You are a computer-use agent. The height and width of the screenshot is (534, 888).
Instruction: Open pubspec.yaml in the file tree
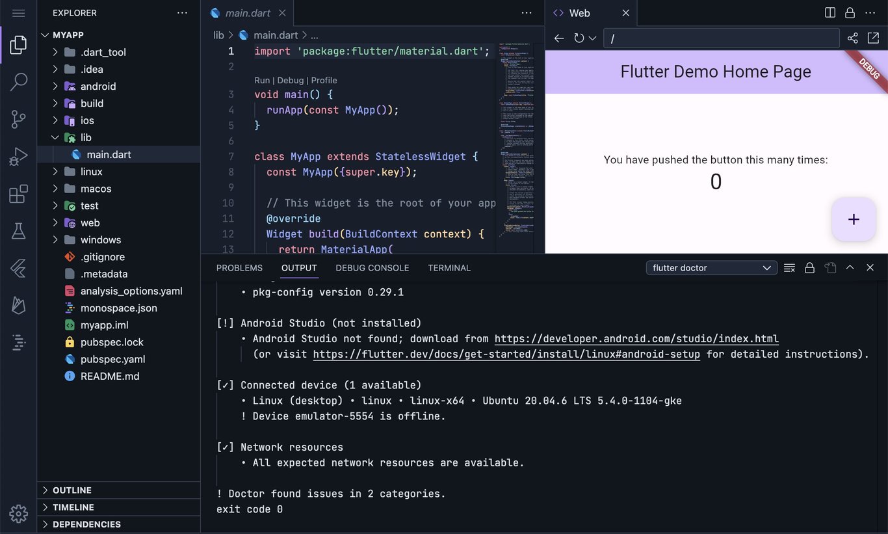(x=118, y=359)
